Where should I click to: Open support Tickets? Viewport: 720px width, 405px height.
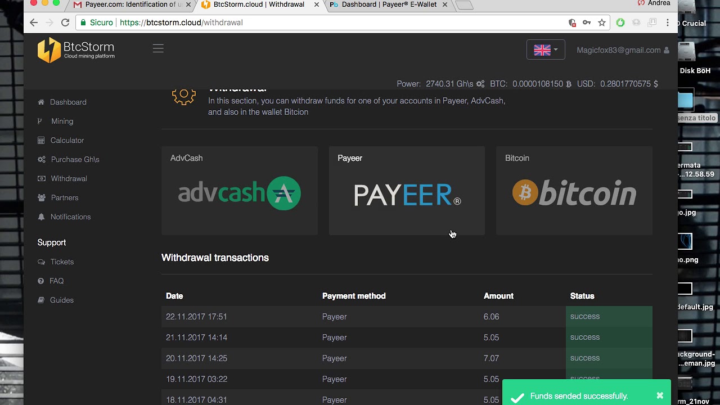pyautogui.click(x=62, y=262)
